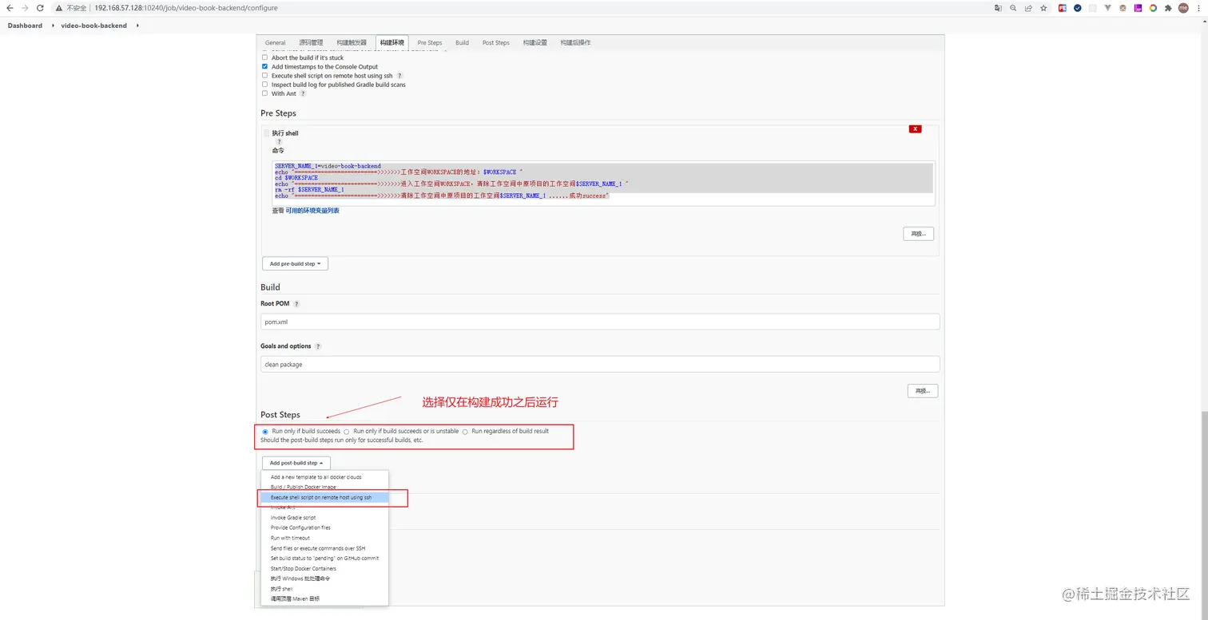Check Inspect build log for Gradle build scans
Screen dimensions: 1208x620
(x=265, y=85)
